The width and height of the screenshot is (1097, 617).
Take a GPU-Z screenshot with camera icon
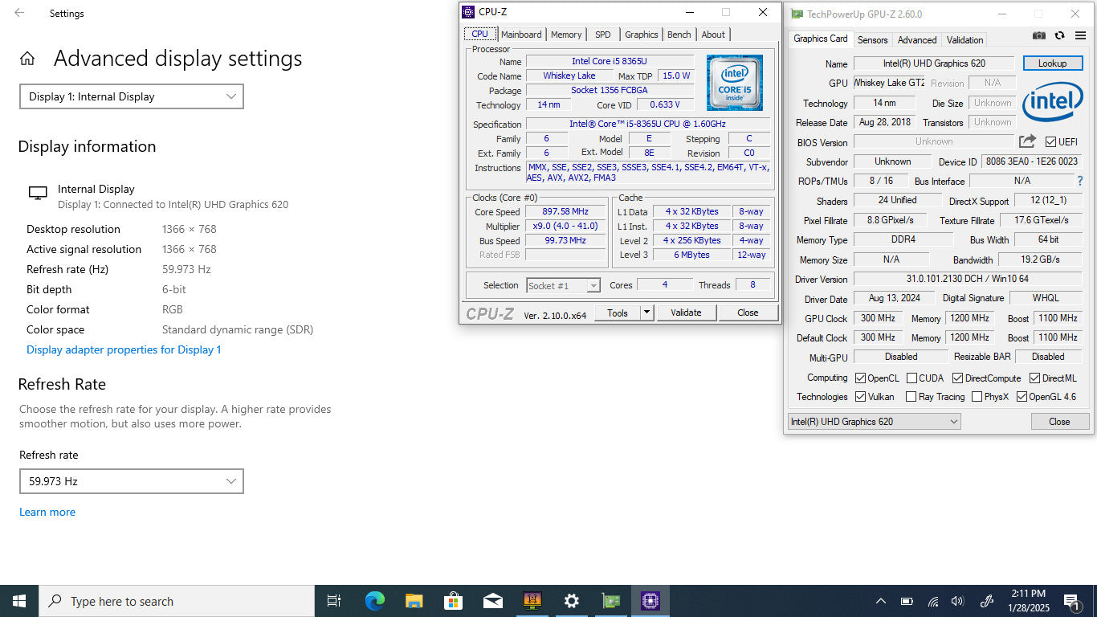1039,36
